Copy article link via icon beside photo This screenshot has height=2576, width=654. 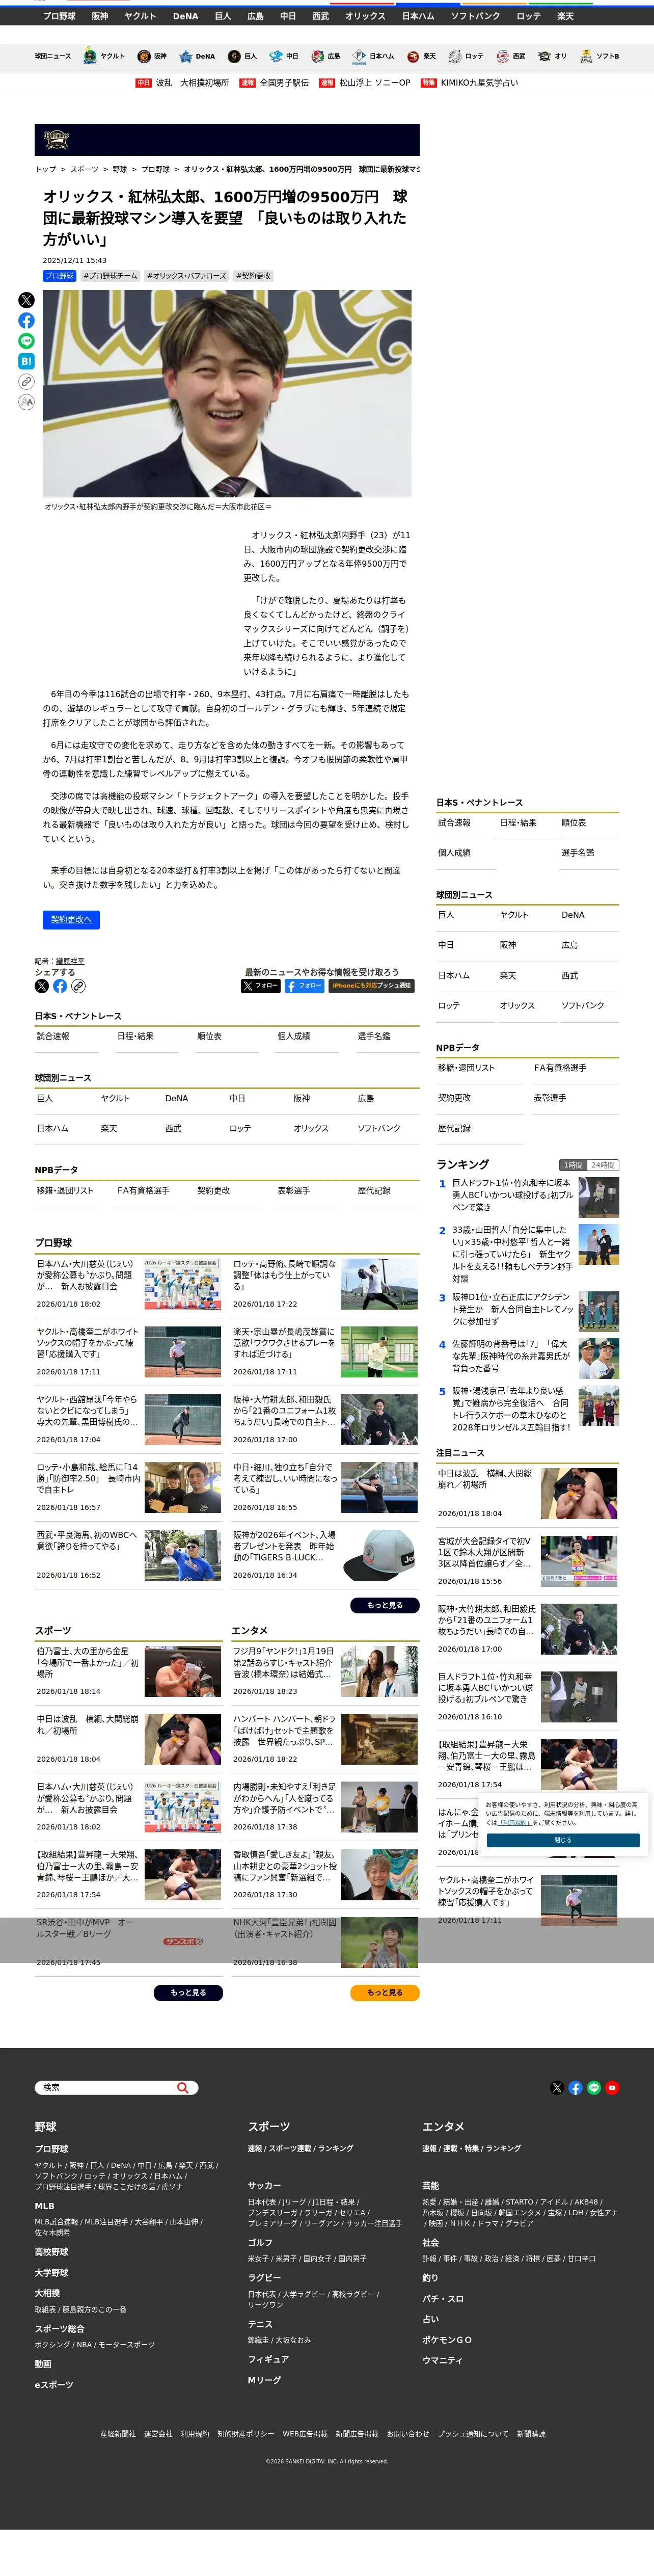pyautogui.click(x=26, y=381)
